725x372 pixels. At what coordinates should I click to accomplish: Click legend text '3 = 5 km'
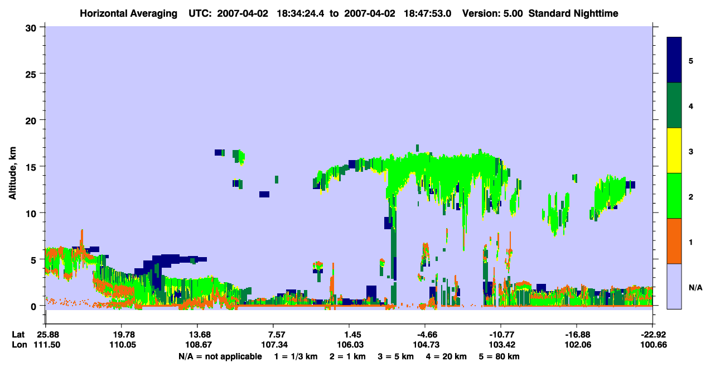pyautogui.click(x=396, y=356)
